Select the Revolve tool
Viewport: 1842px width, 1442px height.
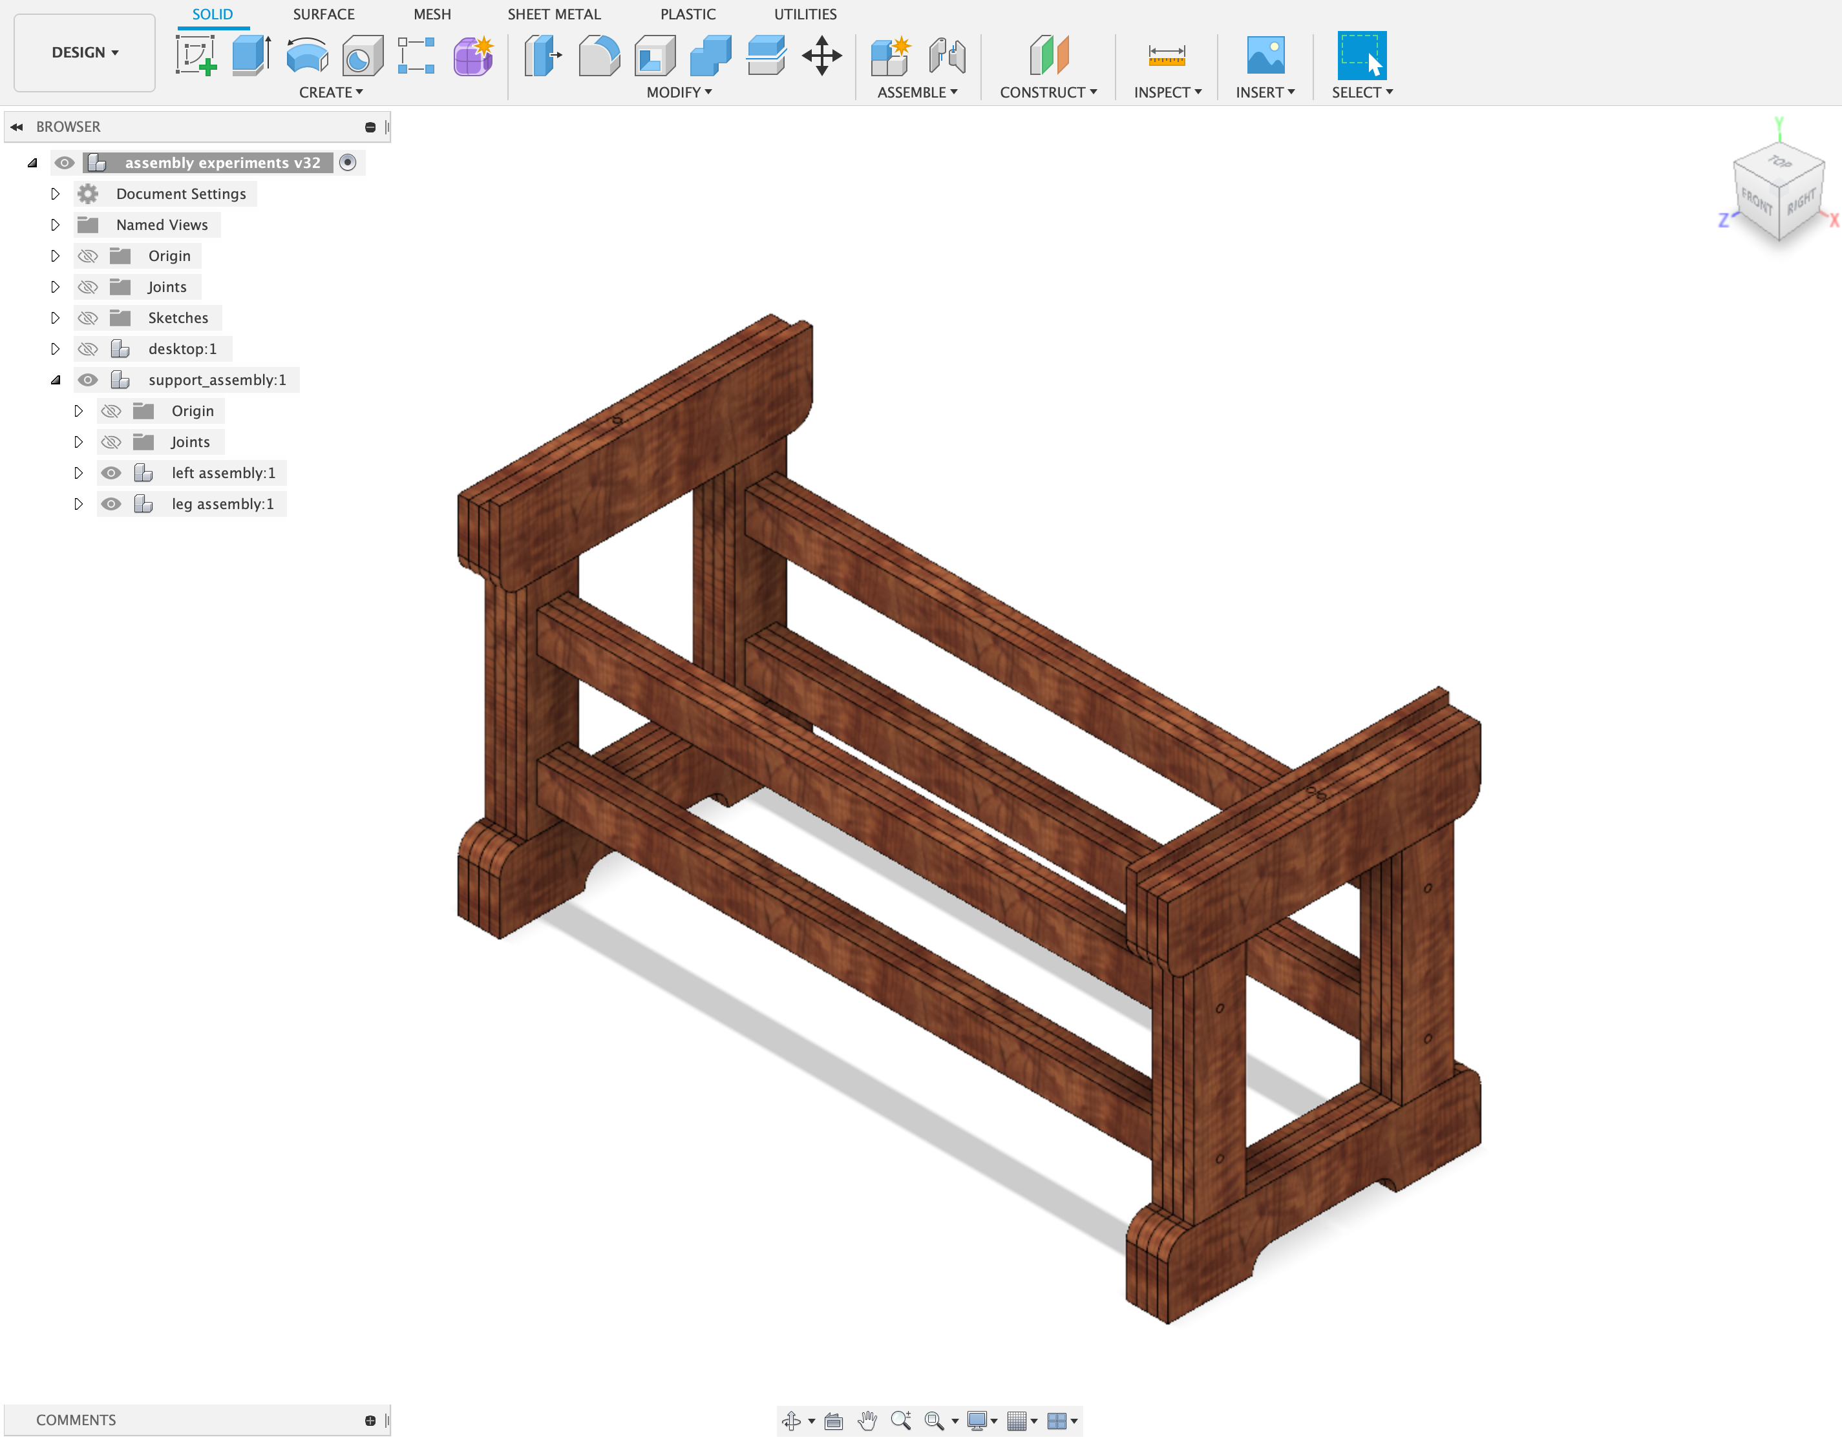point(306,56)
